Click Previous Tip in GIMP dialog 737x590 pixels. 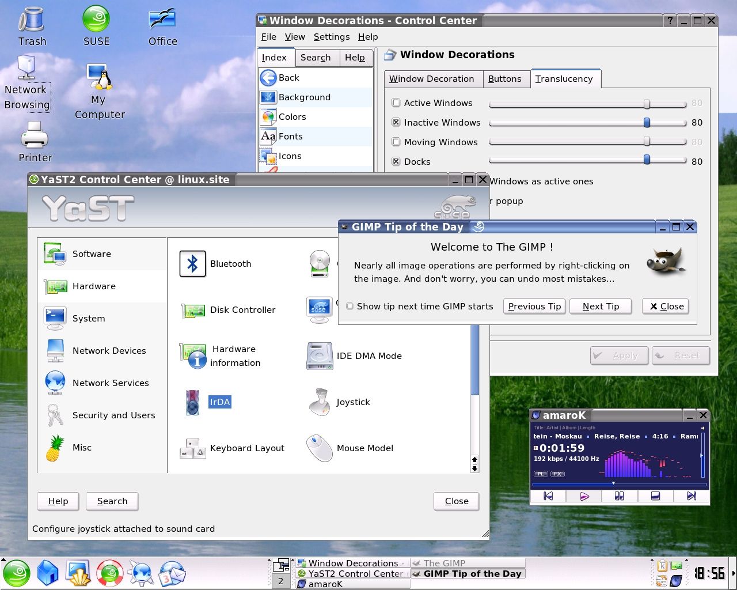click(535, 307)
